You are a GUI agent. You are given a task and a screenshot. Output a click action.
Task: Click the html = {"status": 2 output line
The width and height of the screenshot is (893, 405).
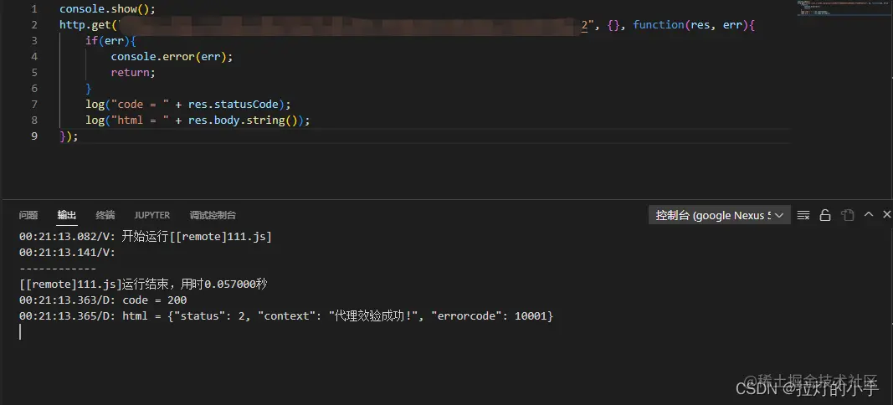click(x=286, y=316)
